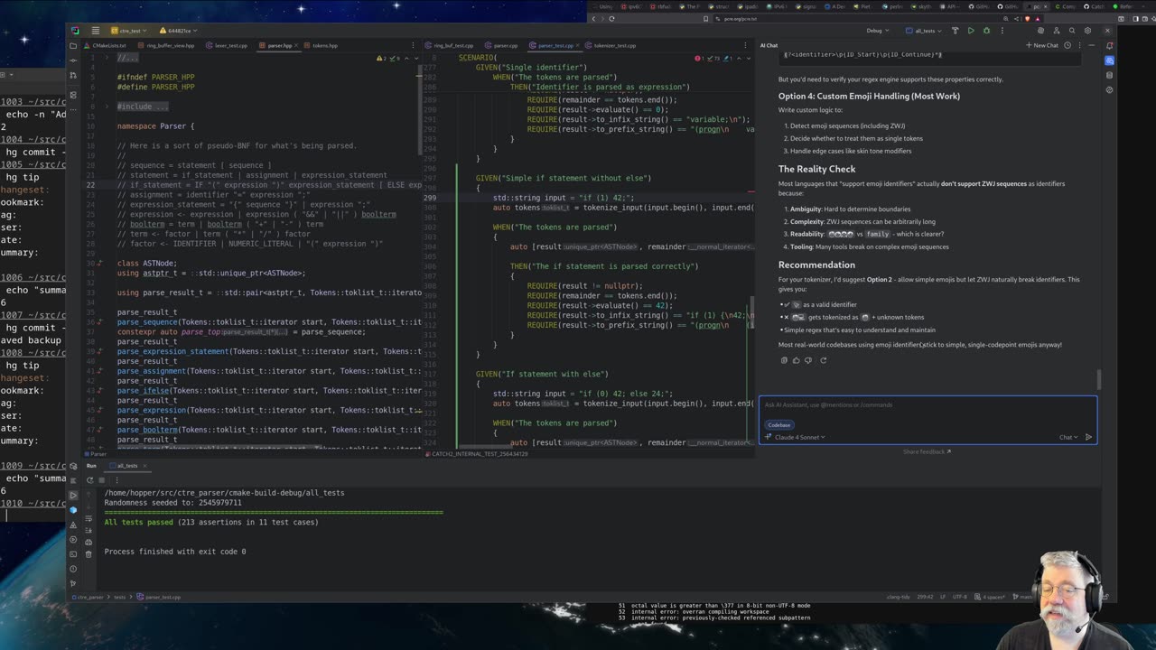Open Search Everywhere magnifier icon
This screenshot has width=1156, height=650.
1072,31
